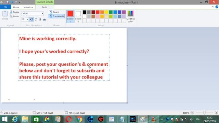Click the Copia copy icon
Screen dimensions: 219x123
pyautogui.click(x=11, y=16)
